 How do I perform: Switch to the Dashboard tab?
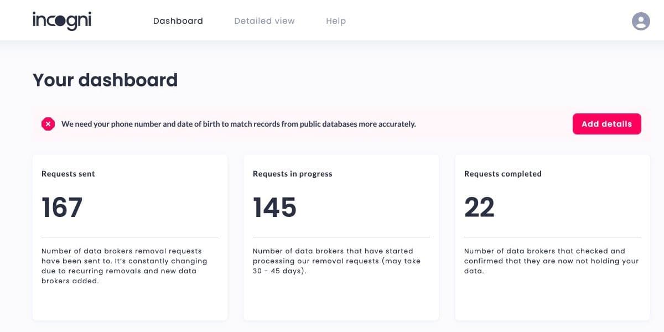178,21
